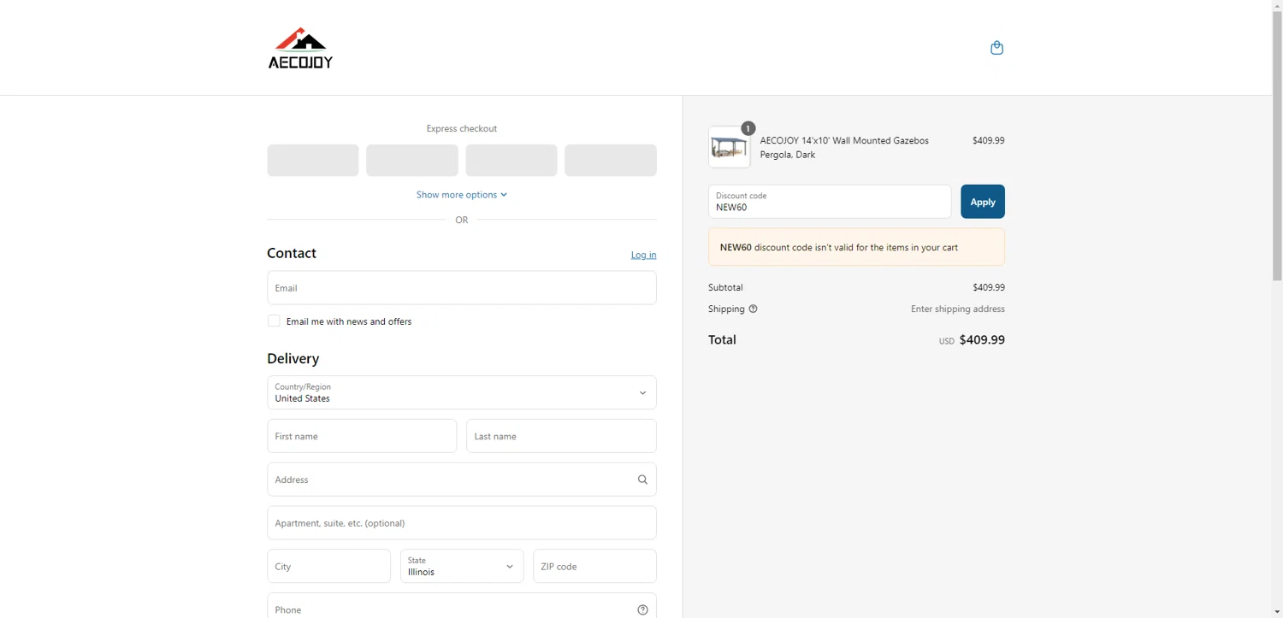Click the ZIP code field
The height and width of the screenshot is (618, 1283).
click(594, 566)
